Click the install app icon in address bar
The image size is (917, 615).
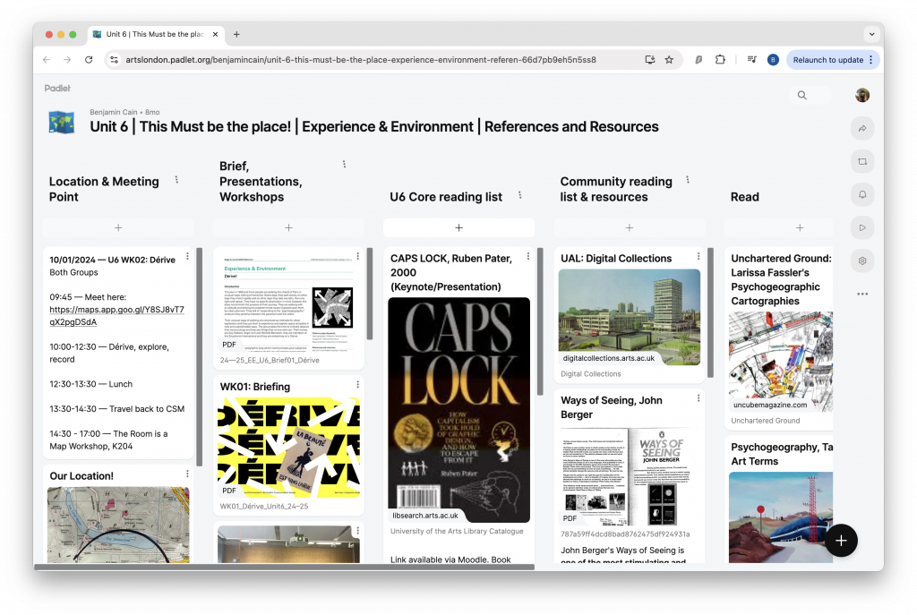650,60
